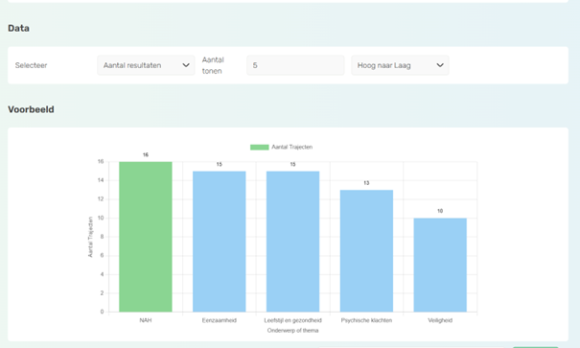Focus the "Aantal tonen" number field

point(295,65)
